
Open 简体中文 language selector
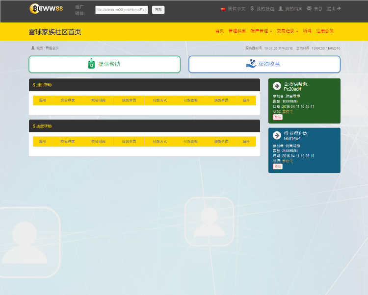coord(237,9)
